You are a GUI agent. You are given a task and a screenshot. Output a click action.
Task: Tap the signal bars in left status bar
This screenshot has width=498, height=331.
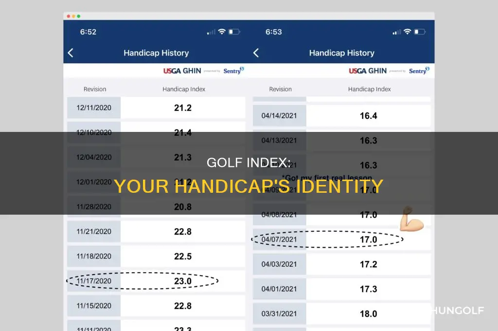[211, 32]
